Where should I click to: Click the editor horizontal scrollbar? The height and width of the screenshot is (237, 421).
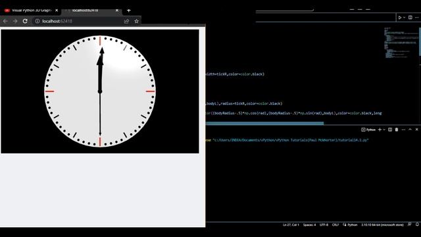[264, 123]
